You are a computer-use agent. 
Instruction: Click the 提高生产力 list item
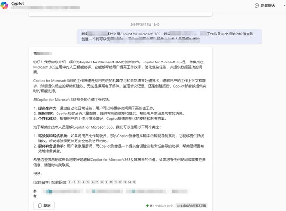[x=96, y=108]
